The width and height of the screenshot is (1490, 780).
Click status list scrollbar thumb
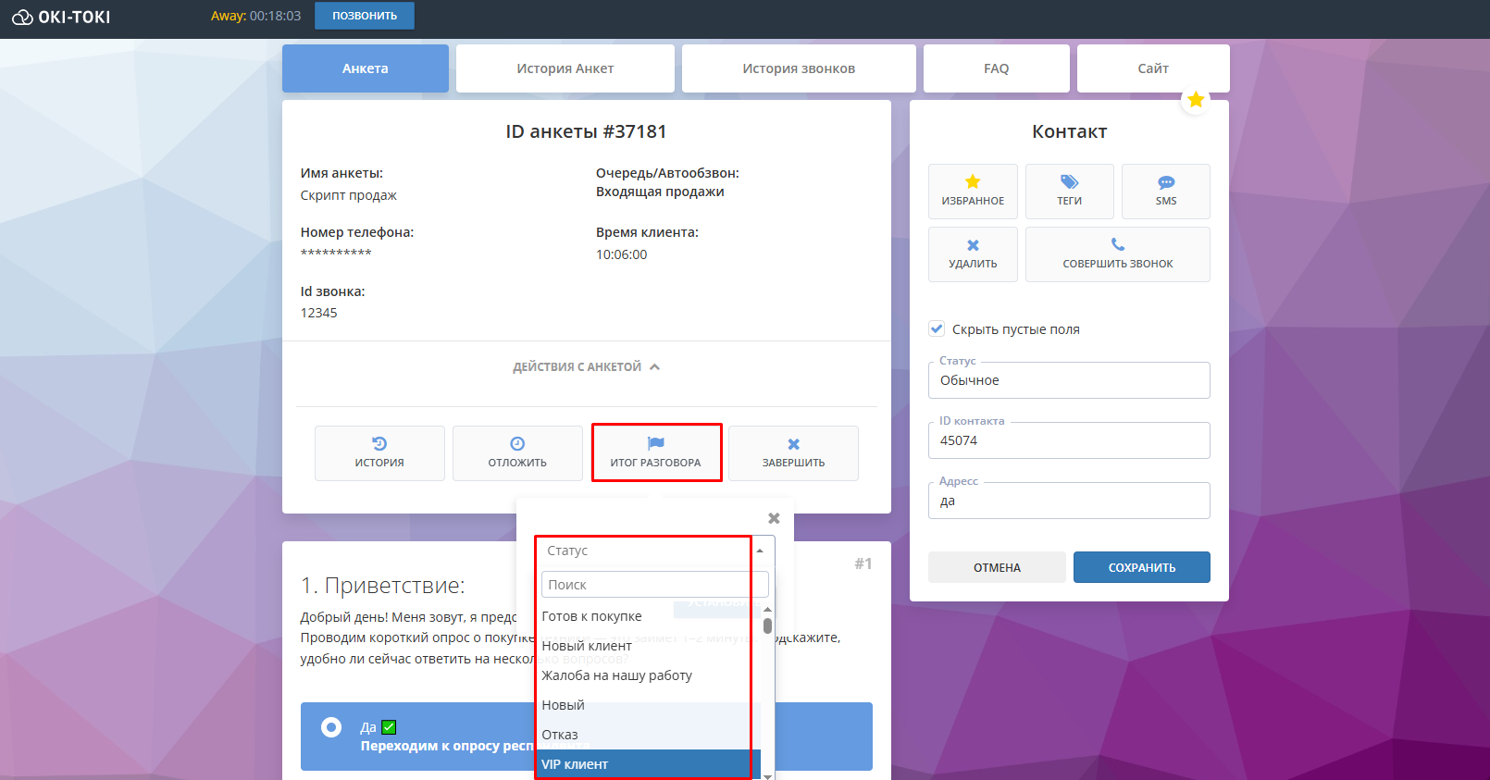(x=767, y=625)
